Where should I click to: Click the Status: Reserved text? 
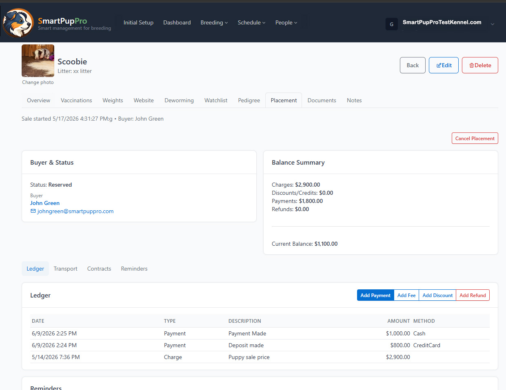51,185
